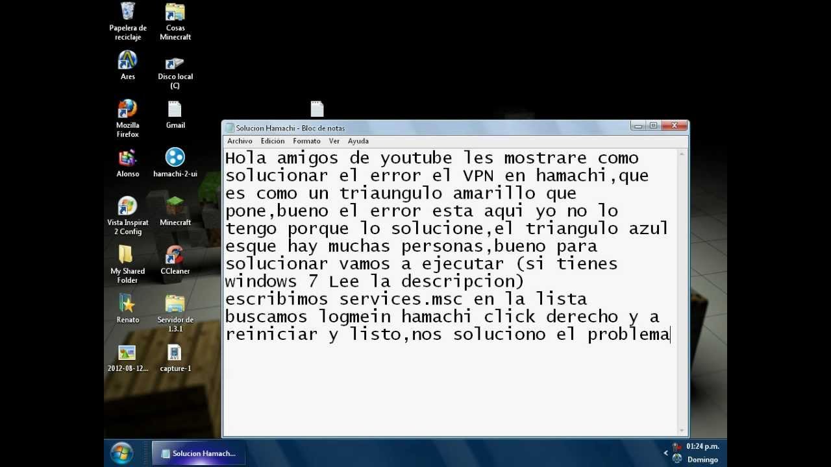This screenshot has height=467, width=831.
Task: Open Disco local (C) shortcut
Action: coord(175,71)
